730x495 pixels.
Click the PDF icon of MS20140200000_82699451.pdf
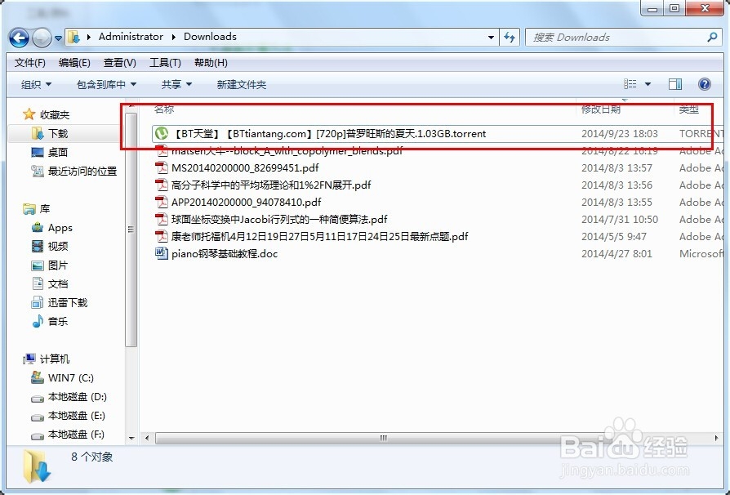pos(162,167)
